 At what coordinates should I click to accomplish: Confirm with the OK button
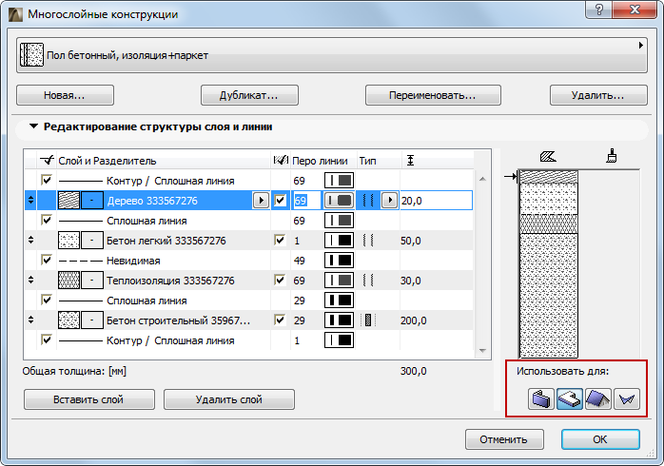click(600, 439)
